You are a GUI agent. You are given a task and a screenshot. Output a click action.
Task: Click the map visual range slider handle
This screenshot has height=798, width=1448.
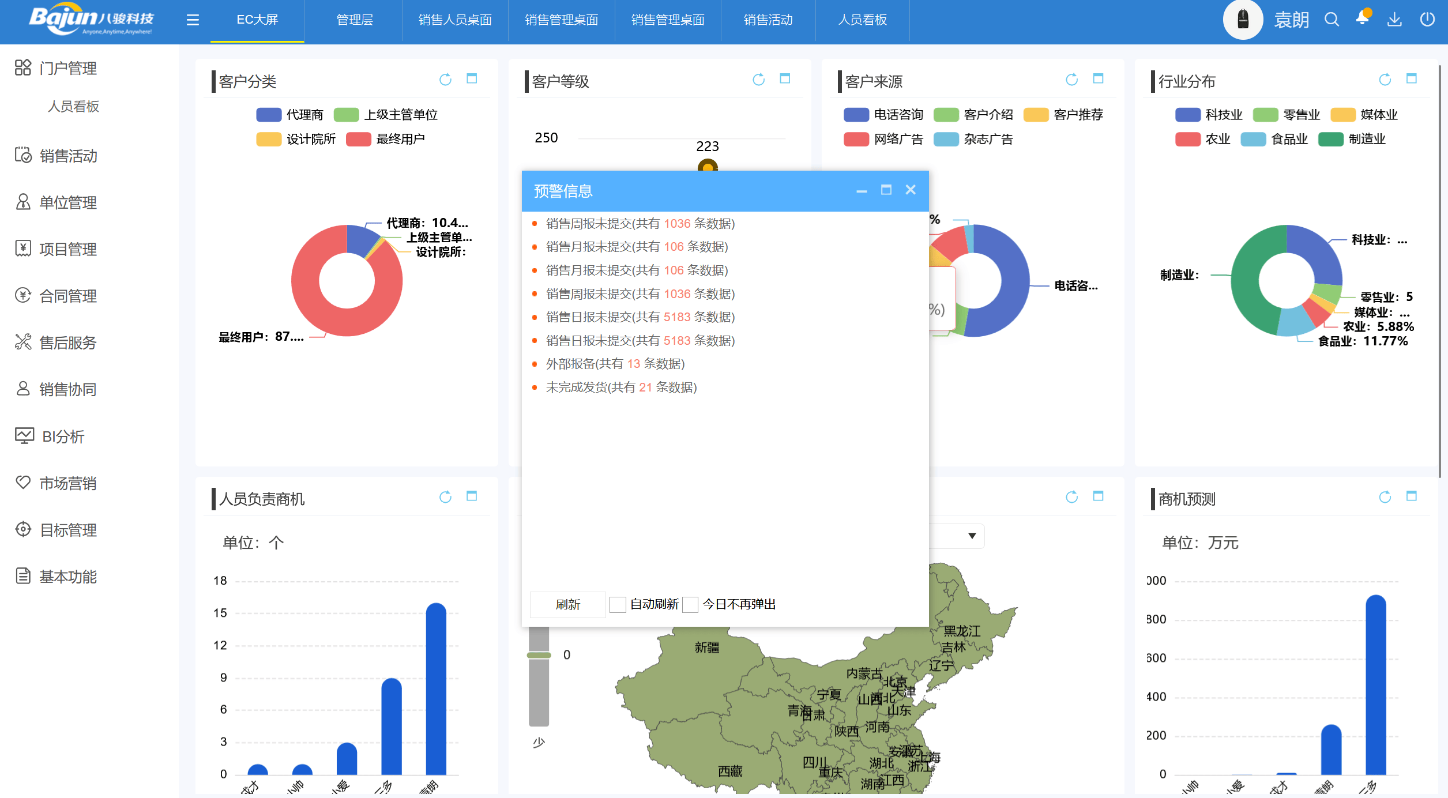(539, 655)
